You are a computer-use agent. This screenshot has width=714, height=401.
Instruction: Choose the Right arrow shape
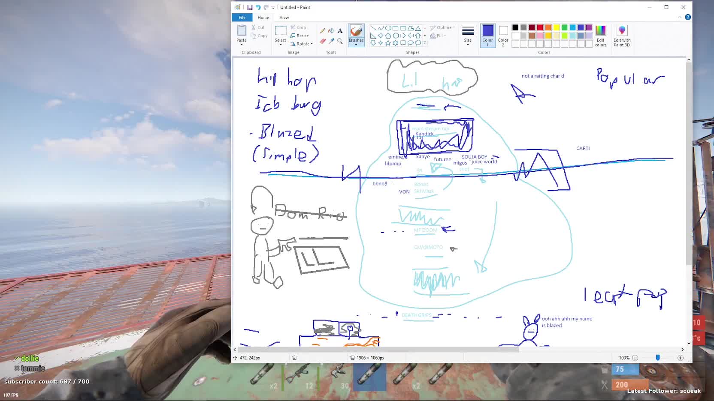[x=403, y=36]
